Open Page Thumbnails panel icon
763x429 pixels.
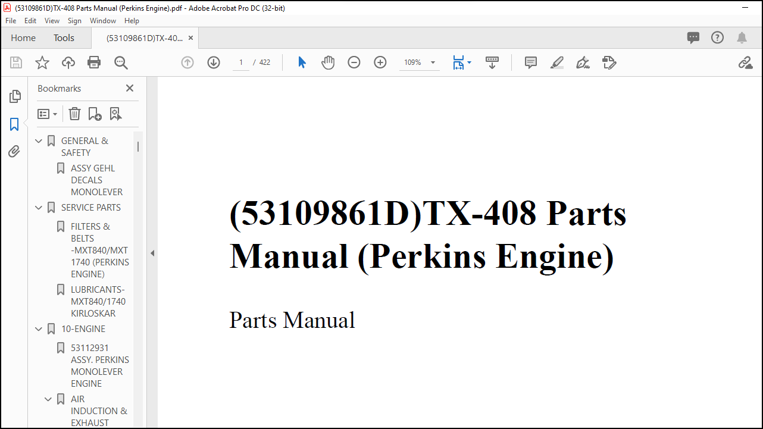tap(15, 96)
